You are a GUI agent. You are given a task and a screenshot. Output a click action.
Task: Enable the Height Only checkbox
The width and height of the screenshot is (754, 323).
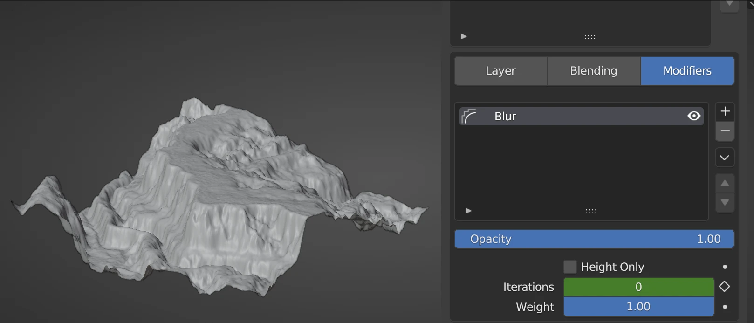pos(569,267)
